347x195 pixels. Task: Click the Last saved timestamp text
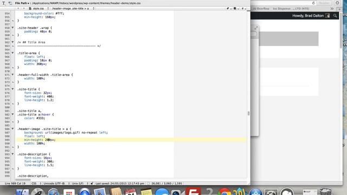point(120,184)
